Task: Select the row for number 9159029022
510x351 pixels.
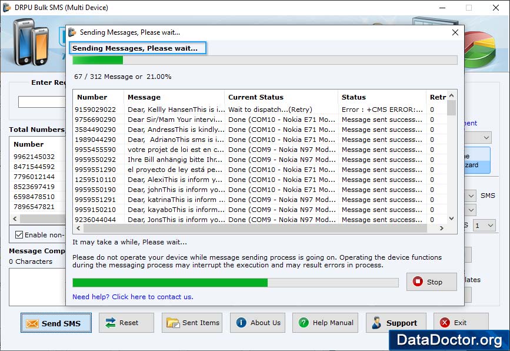Action: [260, 110]
